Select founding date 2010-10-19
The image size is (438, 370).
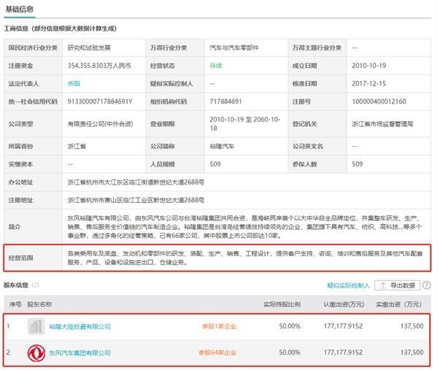point(369,66)
